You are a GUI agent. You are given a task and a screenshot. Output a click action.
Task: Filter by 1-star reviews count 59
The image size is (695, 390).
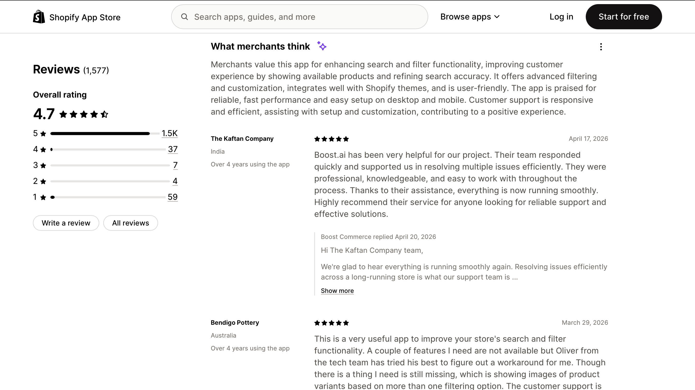(172, 197)
